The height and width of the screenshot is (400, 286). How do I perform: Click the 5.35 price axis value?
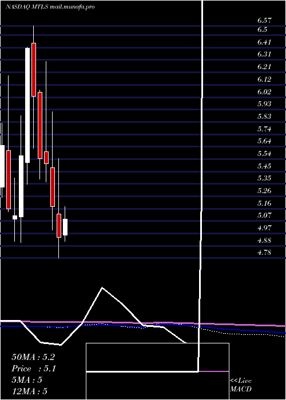[x=264, y=178]
